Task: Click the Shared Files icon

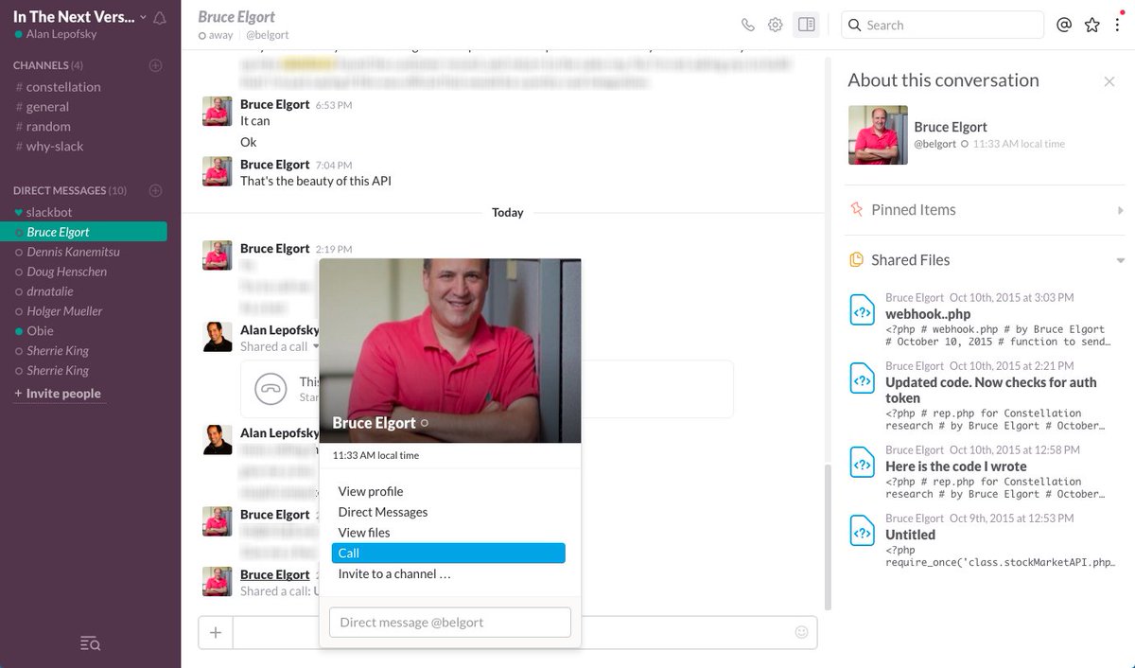Action: click(x=856, y=259)
